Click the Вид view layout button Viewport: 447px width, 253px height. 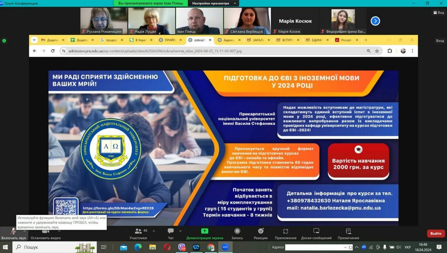click(438, 13)
